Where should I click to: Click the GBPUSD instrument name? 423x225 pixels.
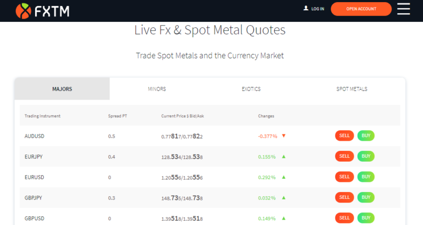click(x=35, y=218)
